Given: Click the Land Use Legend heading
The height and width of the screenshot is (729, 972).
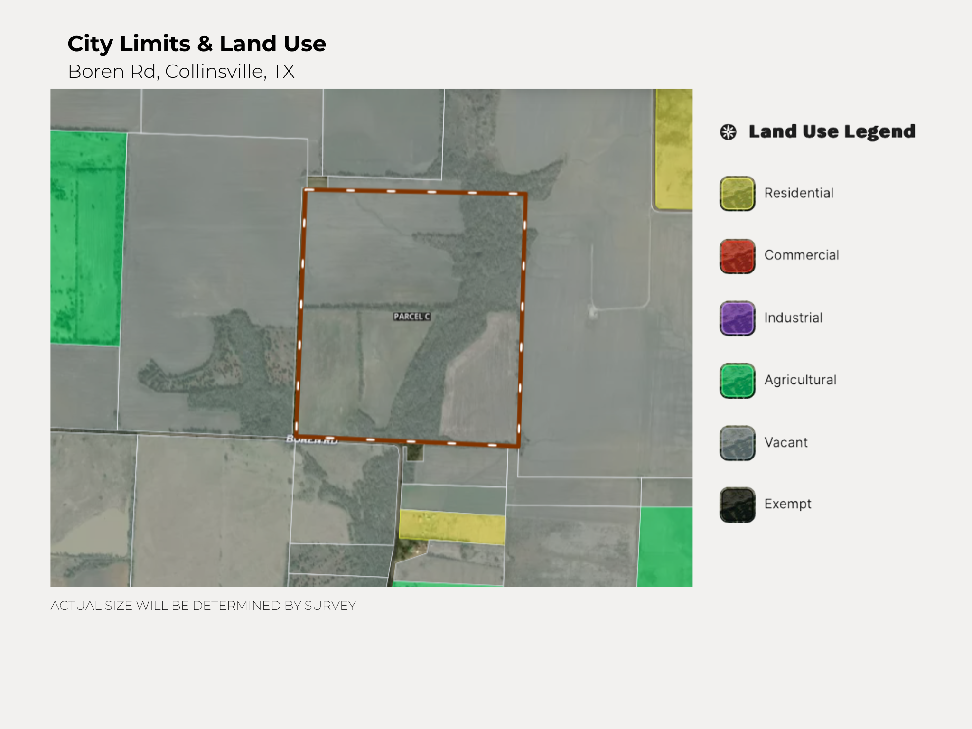Looking at the screenshot, I should [x=832, y=132].
